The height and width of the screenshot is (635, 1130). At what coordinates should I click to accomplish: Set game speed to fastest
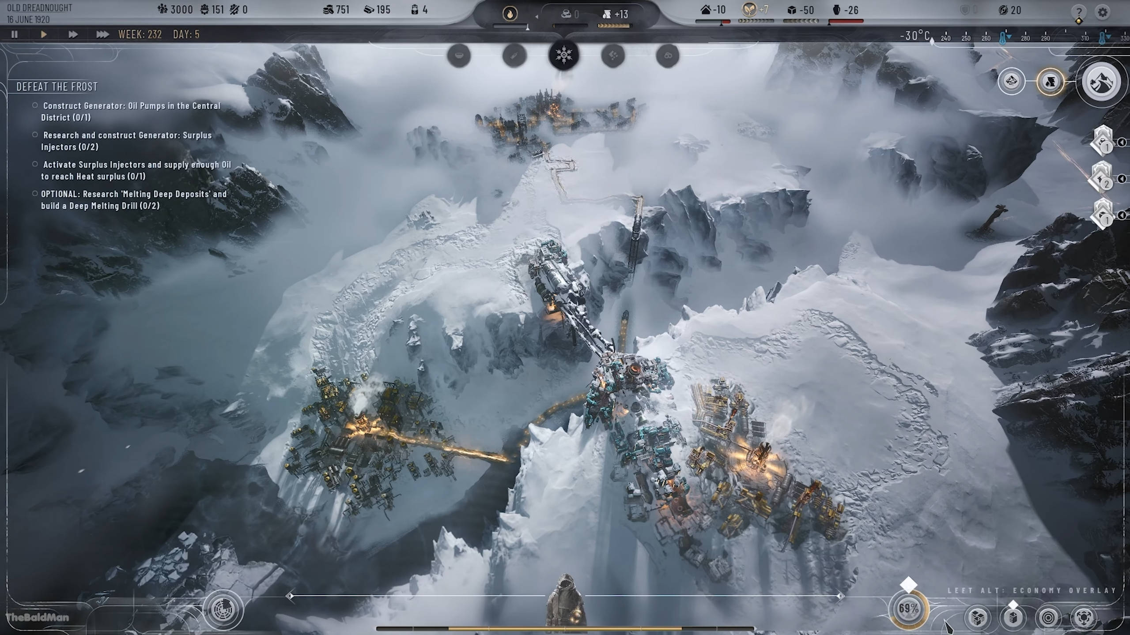click(102, 34)
